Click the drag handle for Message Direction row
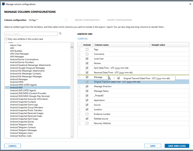Screen dimensions: 193x151 click(x=79, y=86)
